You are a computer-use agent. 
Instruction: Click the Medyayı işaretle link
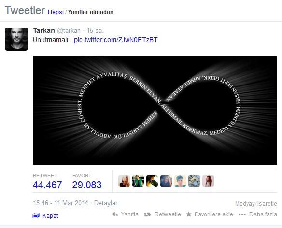[256, 204]
